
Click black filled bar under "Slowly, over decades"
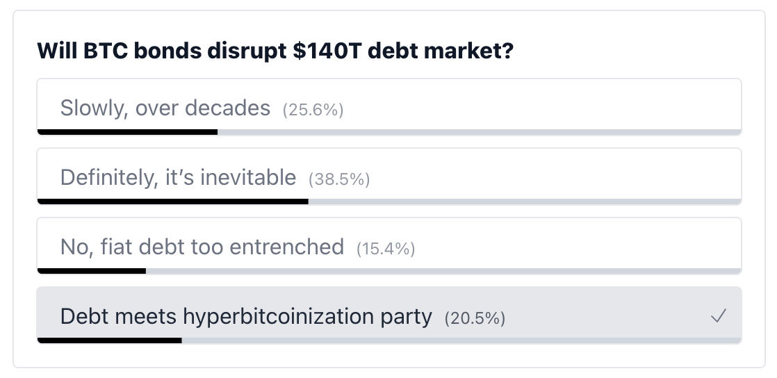pos(127,131)
